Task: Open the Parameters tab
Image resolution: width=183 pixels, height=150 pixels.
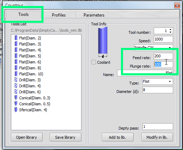Action: click(x=94, y=15)
